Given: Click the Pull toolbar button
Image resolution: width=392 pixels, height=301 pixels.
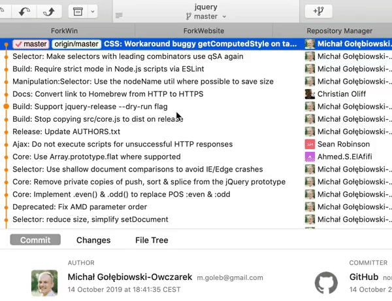Looking at the screenshot, I should pyautogui.click(x=25, y=12).
